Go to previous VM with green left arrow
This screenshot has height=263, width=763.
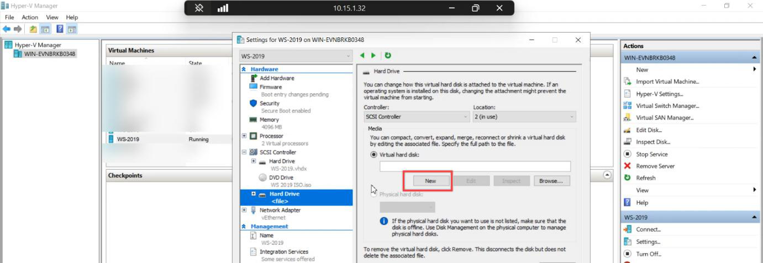coord(362,56)
